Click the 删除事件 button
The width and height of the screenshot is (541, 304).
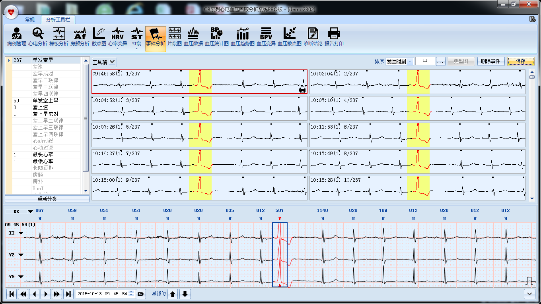(491, 61)
